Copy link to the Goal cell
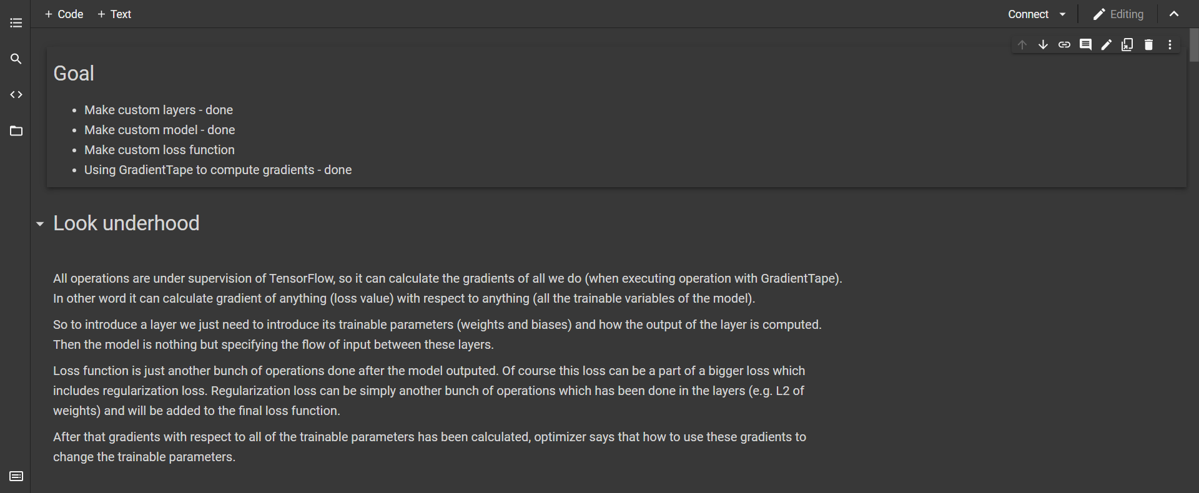1199x493 pixels. (x=1064, y=44)
